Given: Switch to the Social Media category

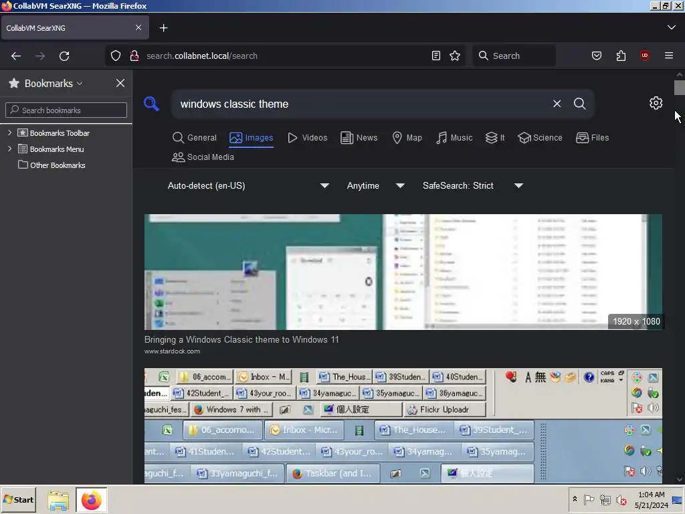Looking at the screenshot, I should click(203, 157).
